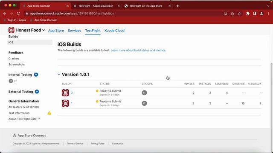Click the address bar URL field
This screenshot has width=273, height=153.
(x=122, y=13)
